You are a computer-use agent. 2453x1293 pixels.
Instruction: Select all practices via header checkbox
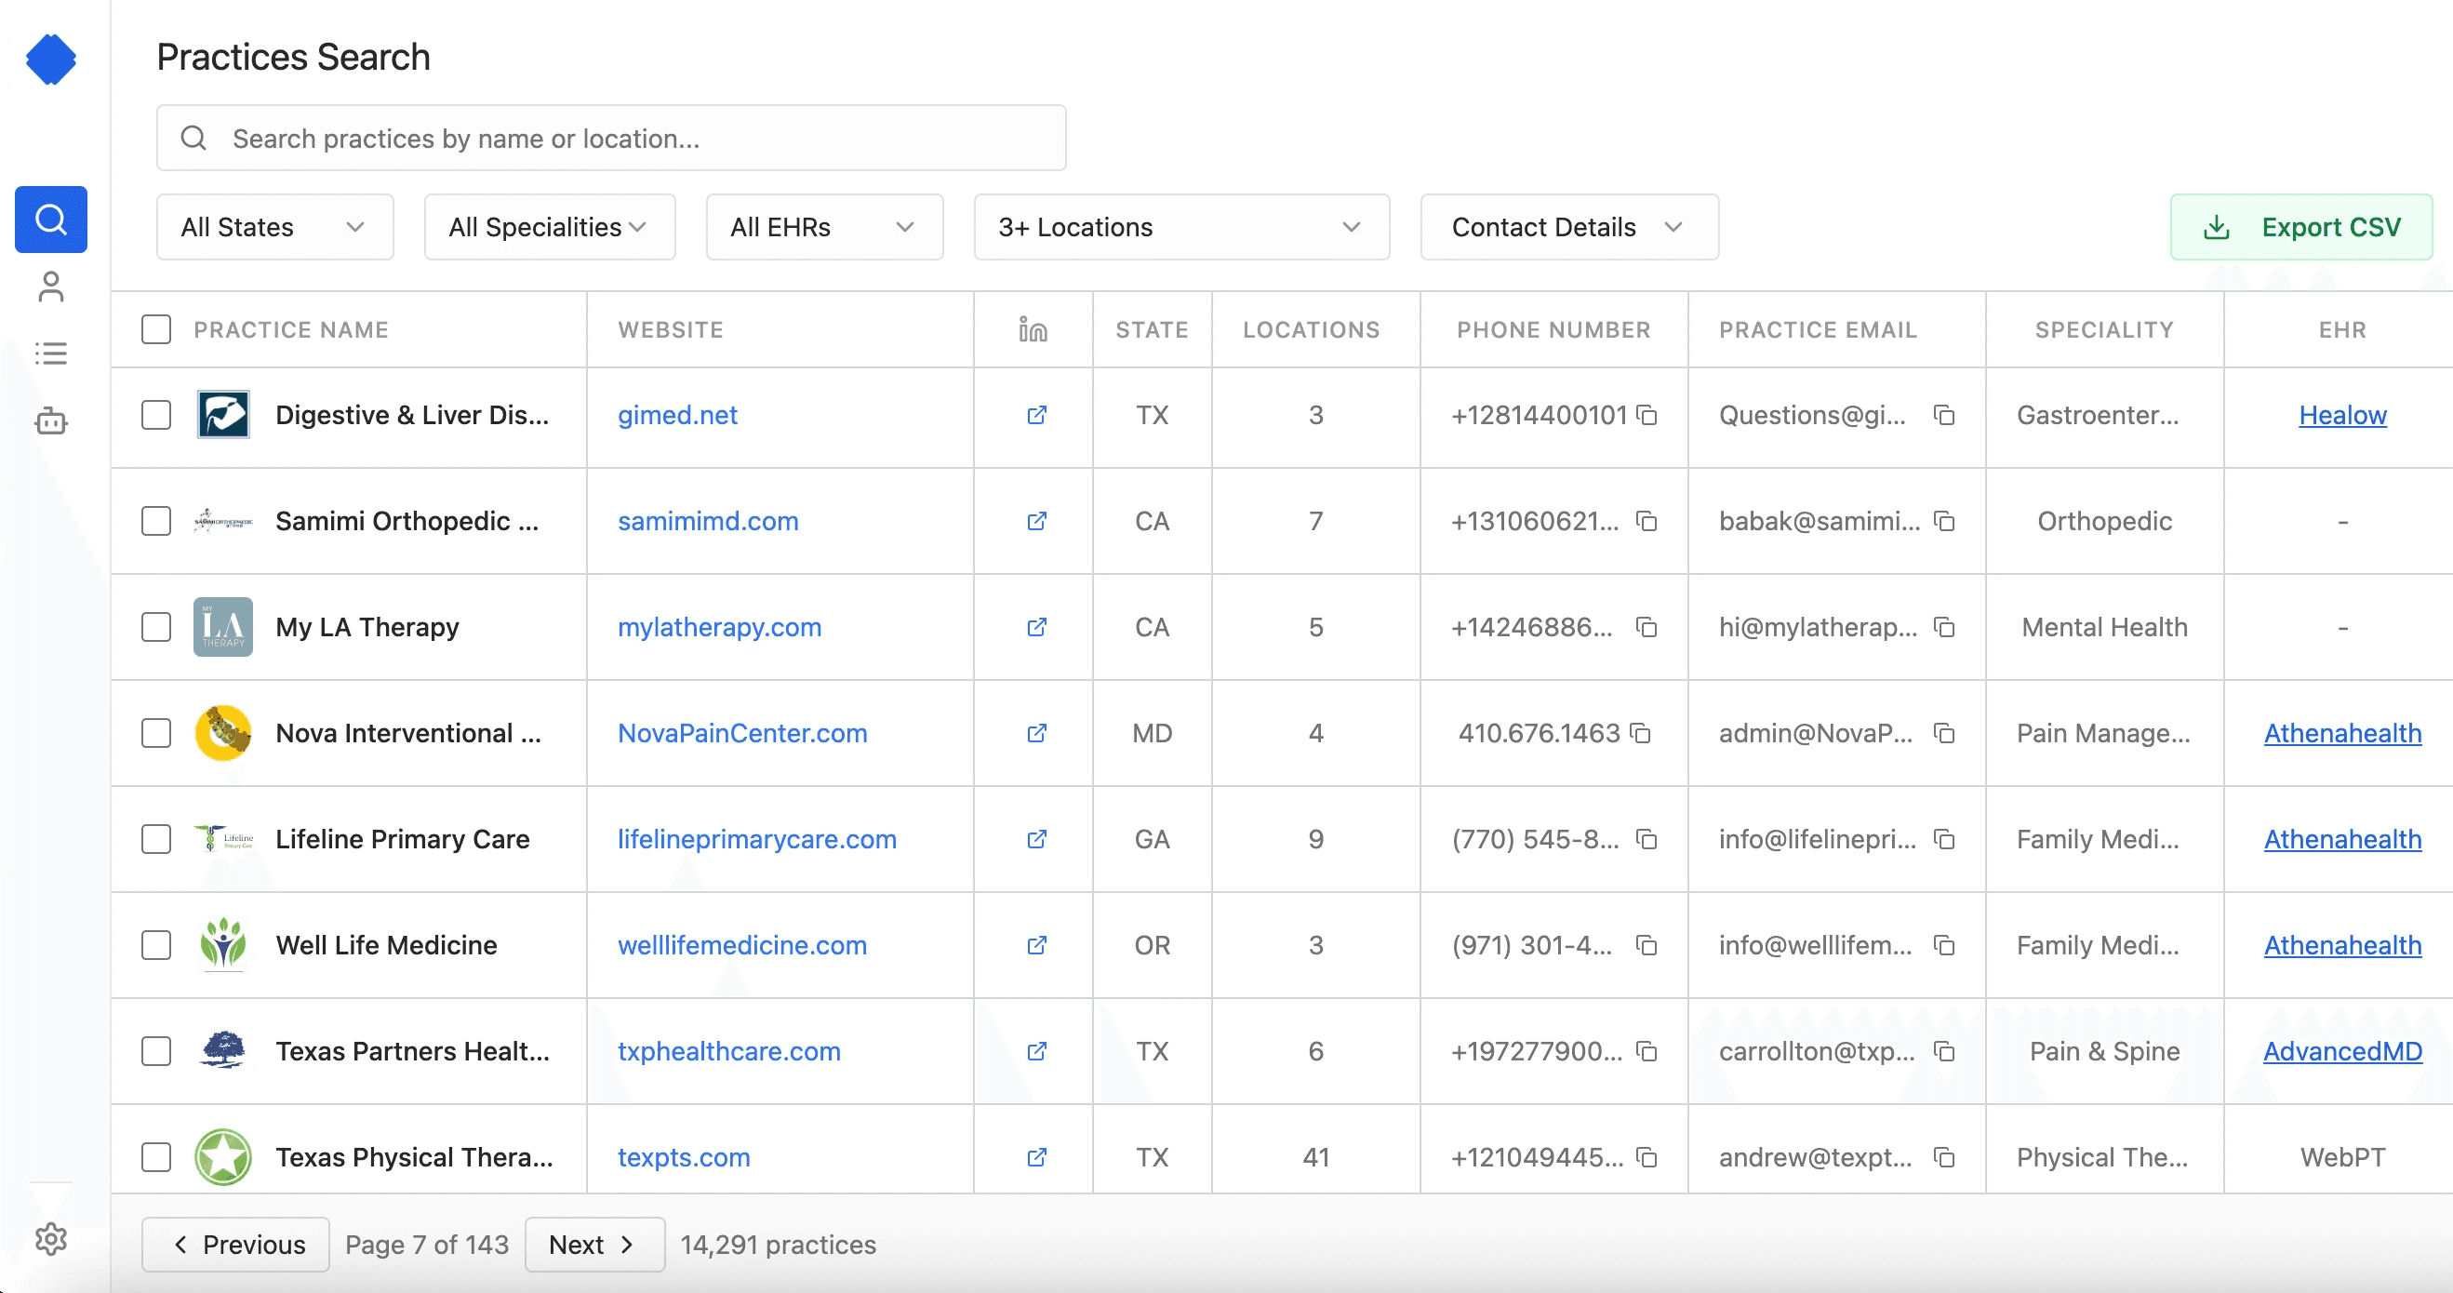click(156, 329)
